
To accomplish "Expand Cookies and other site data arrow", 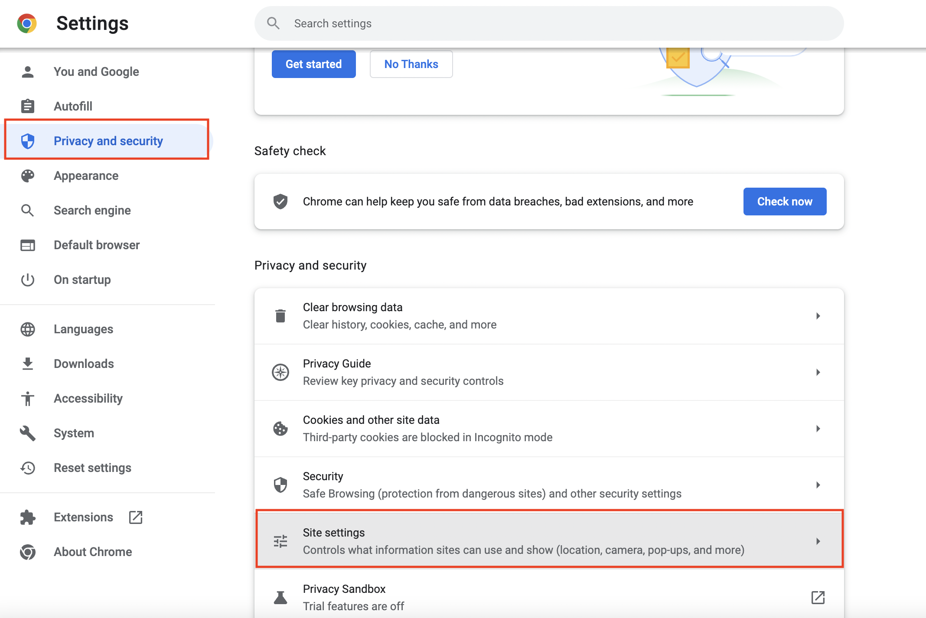I will point(818,429).
